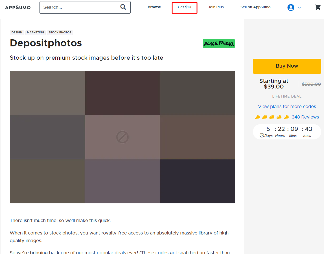The width and height of the screenshot is (324, 254).
Task: Expand the account dropdown chevron
Action: point(299,8)
